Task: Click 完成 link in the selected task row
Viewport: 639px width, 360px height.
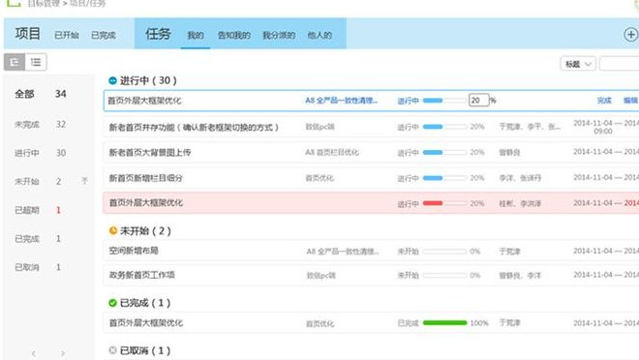Action: click(604, 101)
